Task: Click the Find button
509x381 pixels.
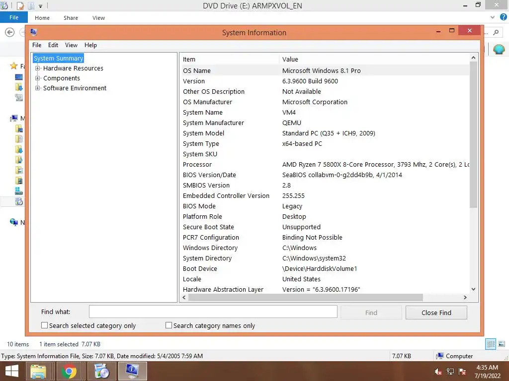Action: 371,313
